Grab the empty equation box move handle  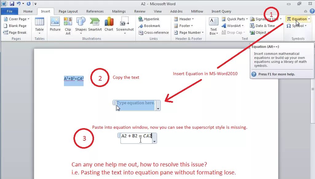(x=114, y=103)
